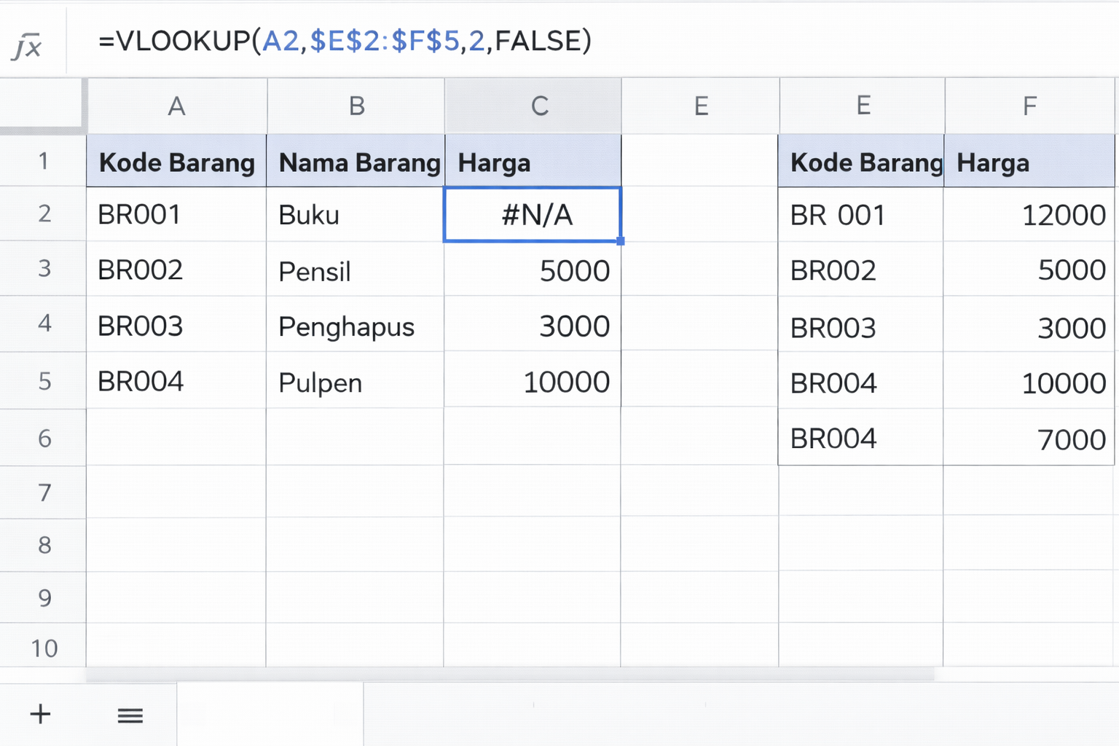Select column C header
The height and width of the screenshot is (746, 1119).
pyautogui.click(x=539, y=106)
